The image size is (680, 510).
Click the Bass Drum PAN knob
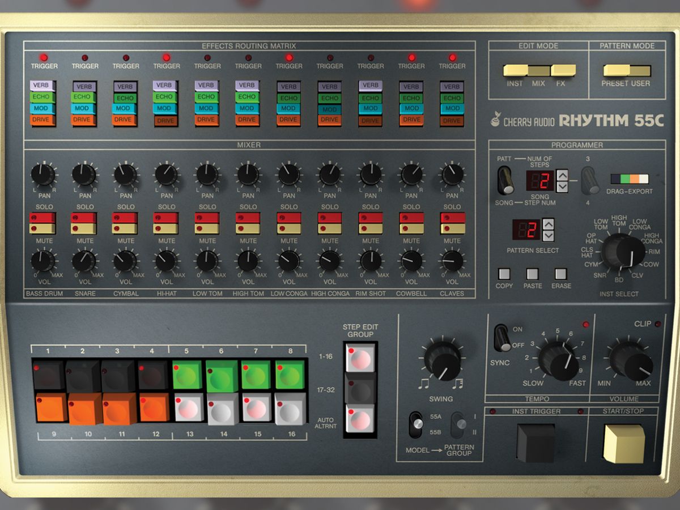(x=43, y=175)
